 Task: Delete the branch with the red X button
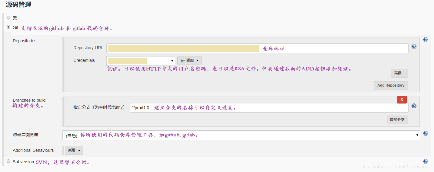(x=402, y=99)
